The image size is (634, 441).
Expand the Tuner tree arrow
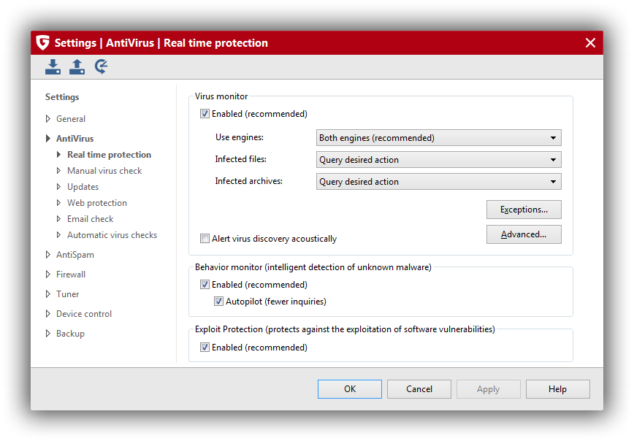point(48,294)
